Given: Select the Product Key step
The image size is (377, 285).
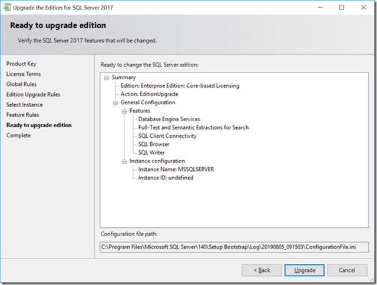Looking at the screenshot, I should [x=21, y=64].
